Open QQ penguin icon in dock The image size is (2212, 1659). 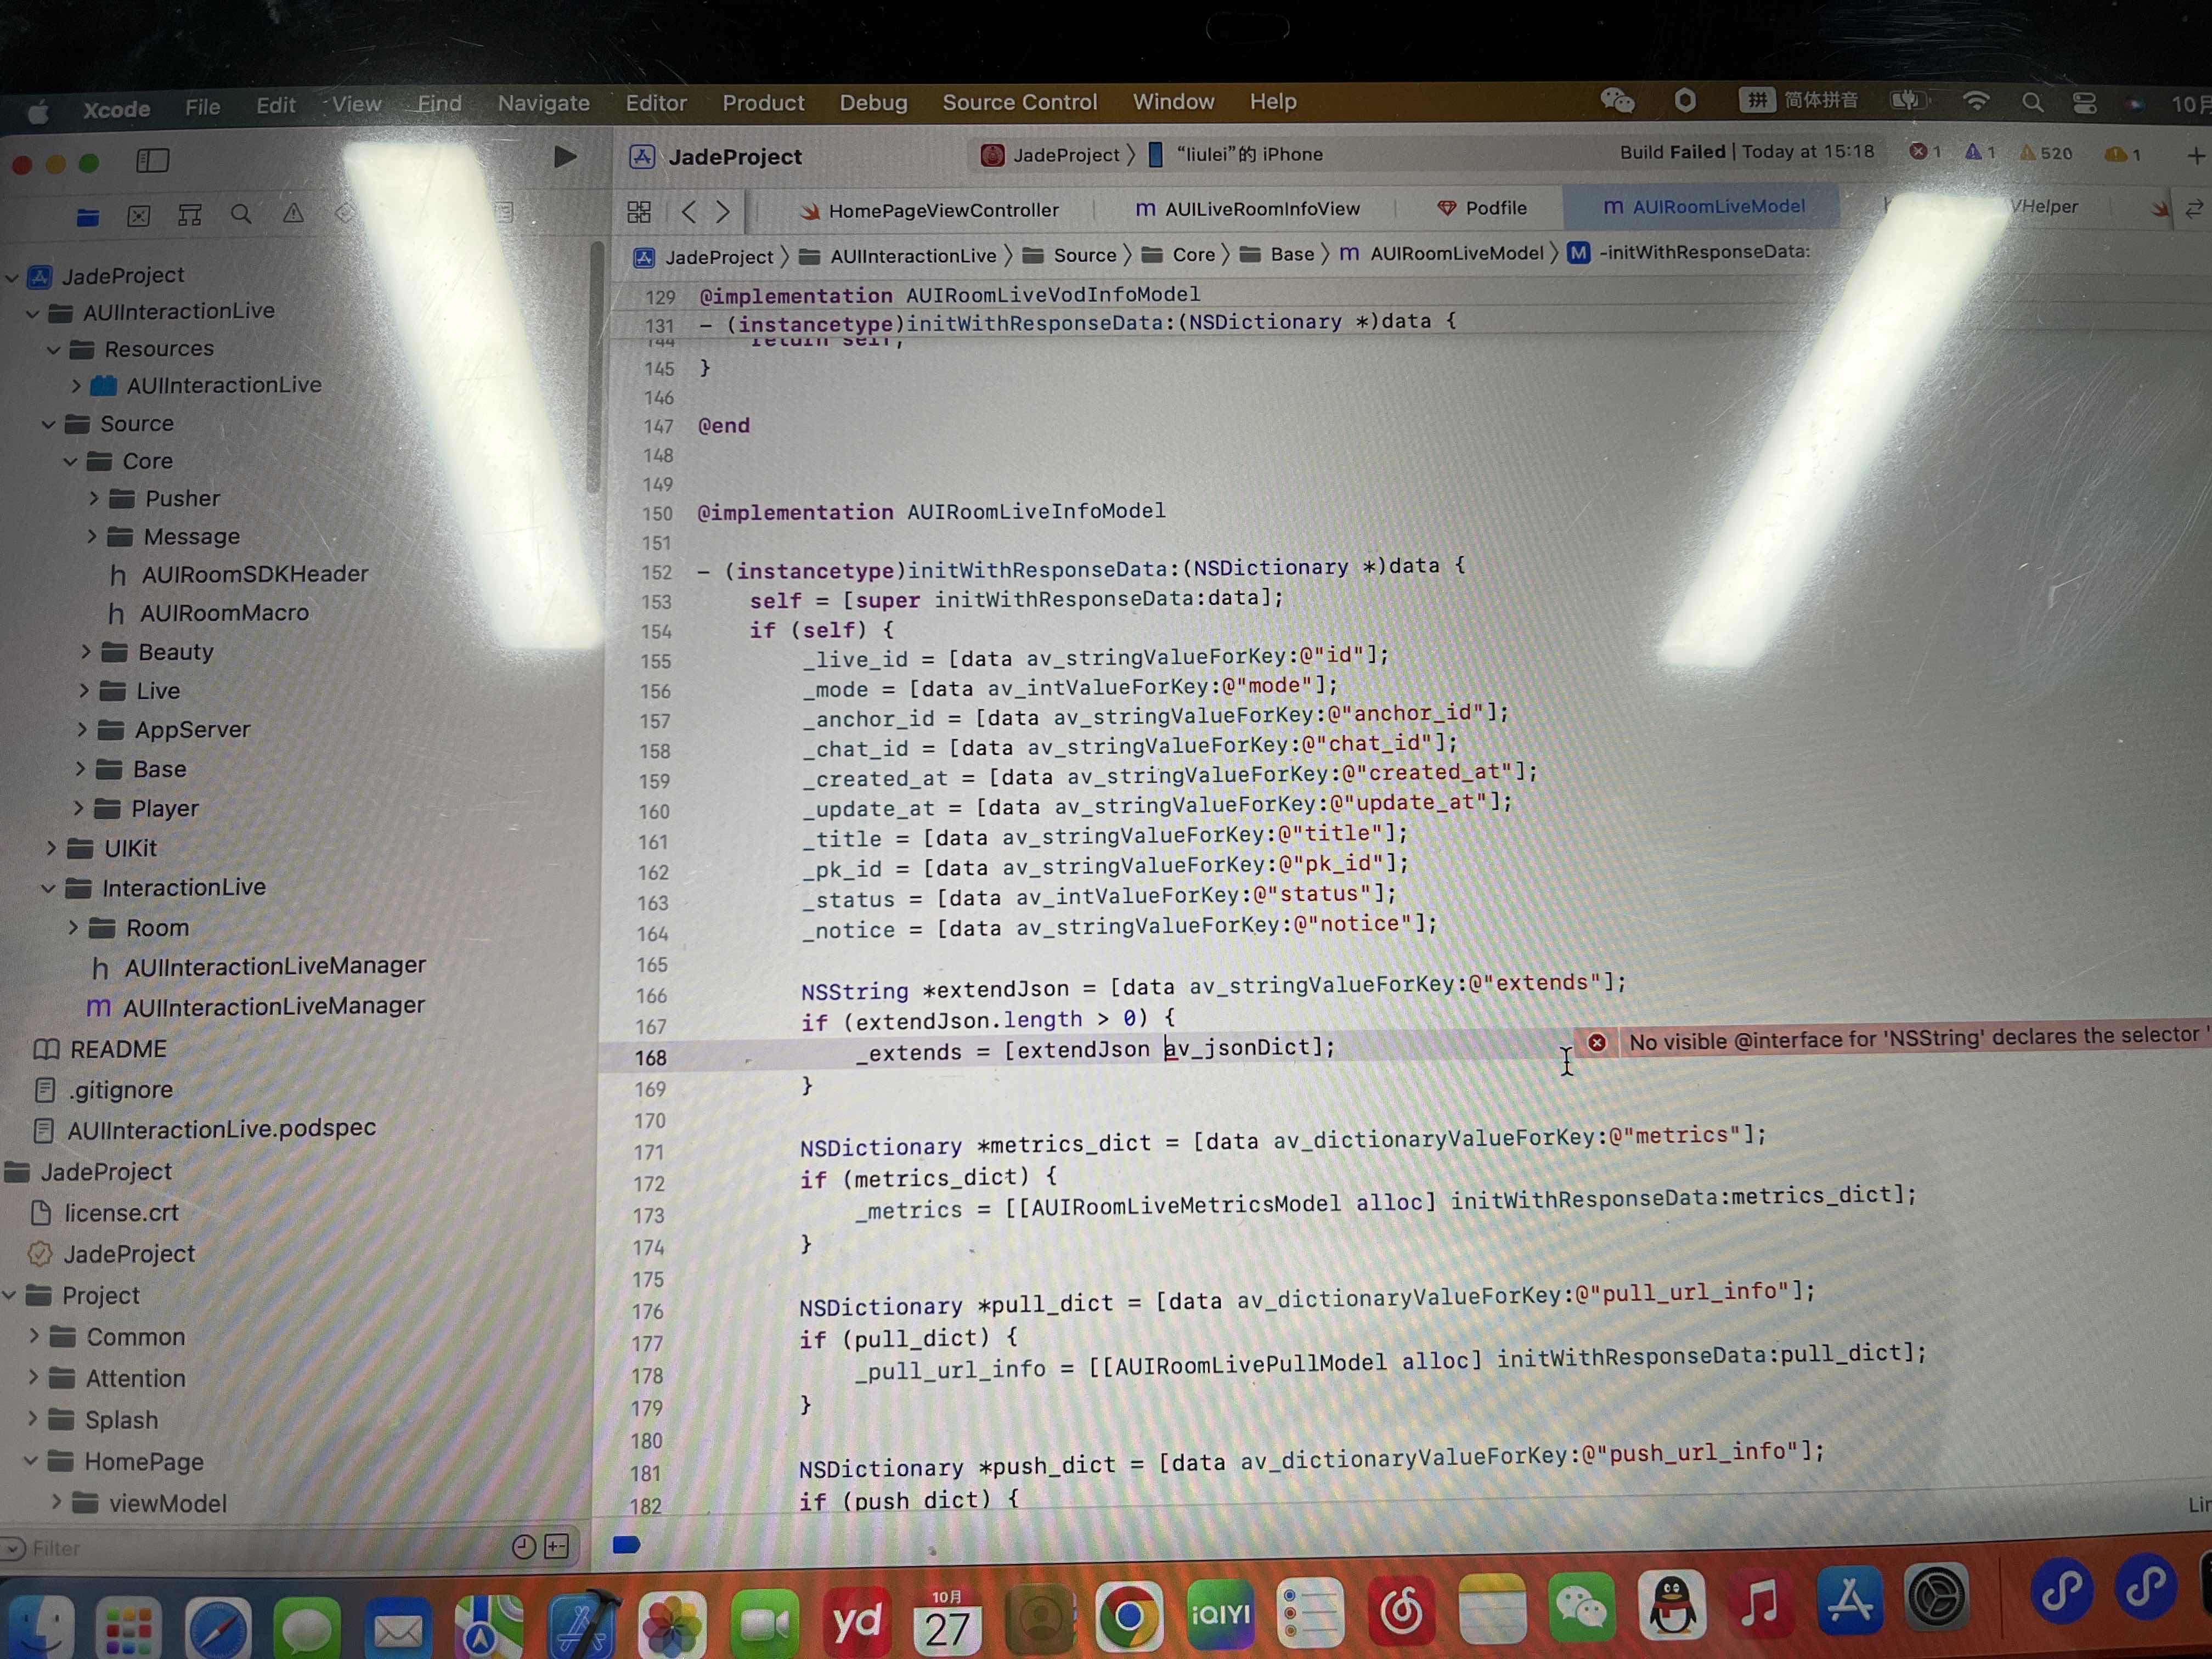tap(1672, 1606)
